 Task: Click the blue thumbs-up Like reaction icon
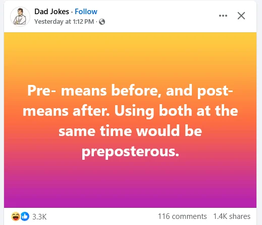pos(25,216)
